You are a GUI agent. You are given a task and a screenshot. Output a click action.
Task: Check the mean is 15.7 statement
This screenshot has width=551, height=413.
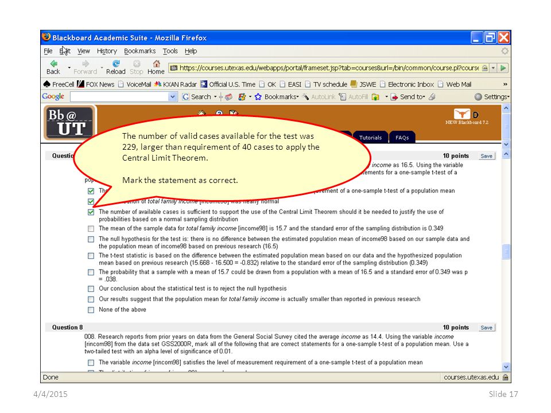pyautogui.click(x=91, y=229)
